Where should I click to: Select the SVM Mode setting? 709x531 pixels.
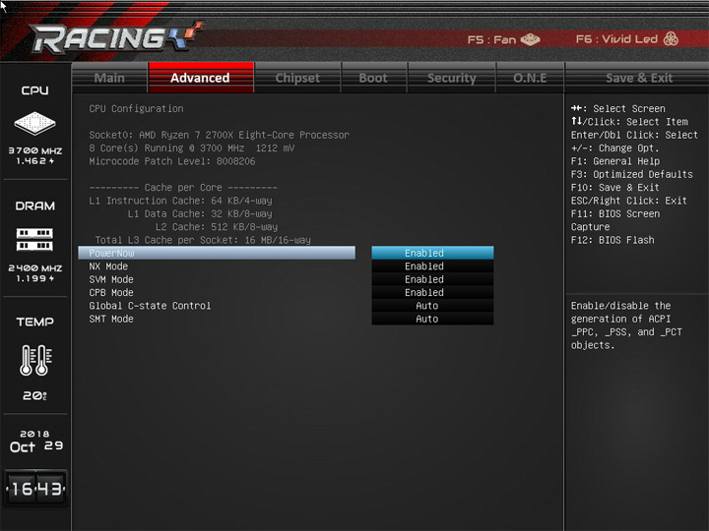click(x=111, y=279)
